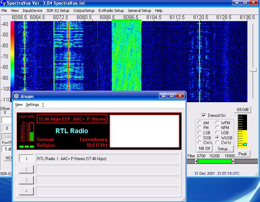Select the FM demodulation mode

[199, 128]
